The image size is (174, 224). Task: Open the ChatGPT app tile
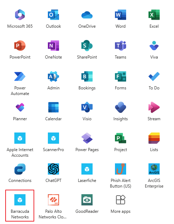tap(53, 169)
